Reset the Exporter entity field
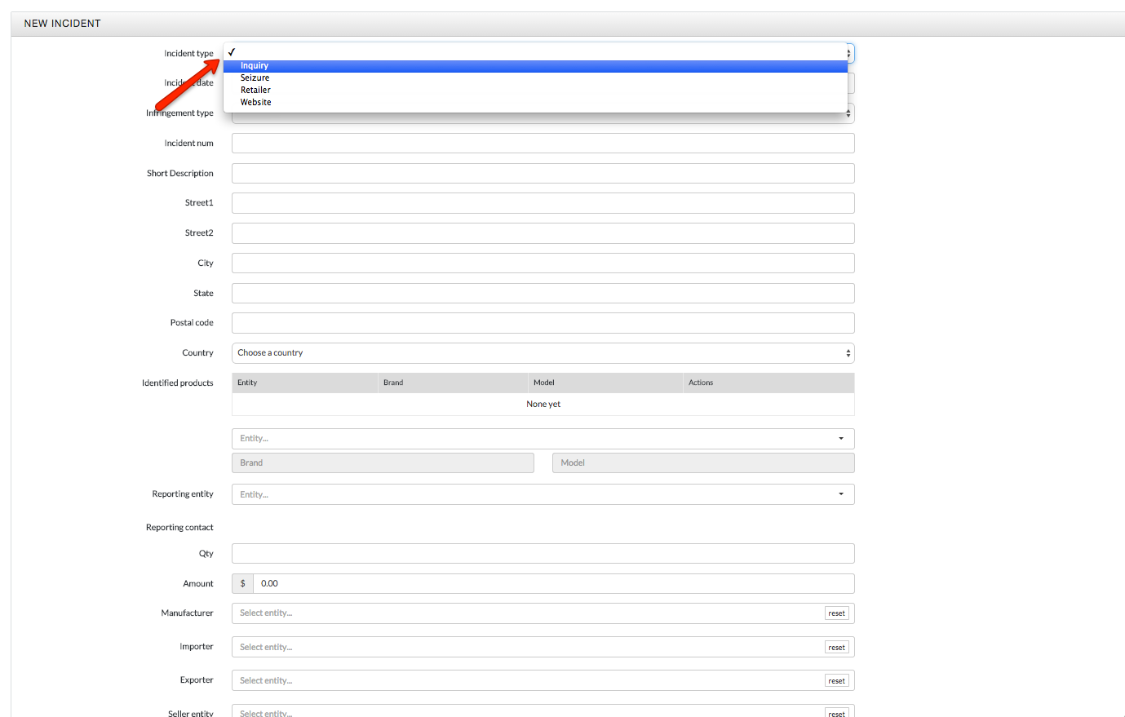The width and height of the screenshot is (1125, 717). coord(836,681)
